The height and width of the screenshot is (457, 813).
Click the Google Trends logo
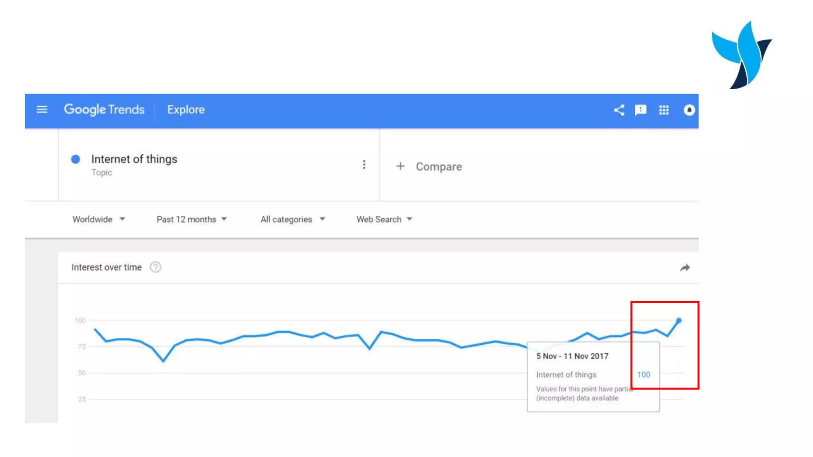coord(104,109)
